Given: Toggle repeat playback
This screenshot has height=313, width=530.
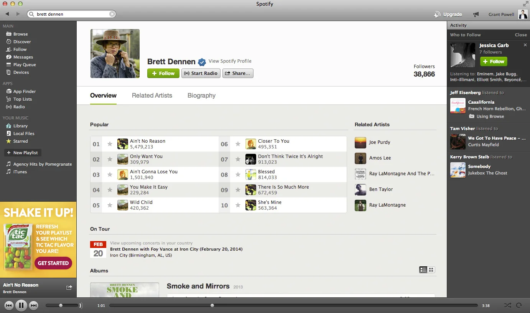Looking at the screenshot, I should tap(519, 305).
